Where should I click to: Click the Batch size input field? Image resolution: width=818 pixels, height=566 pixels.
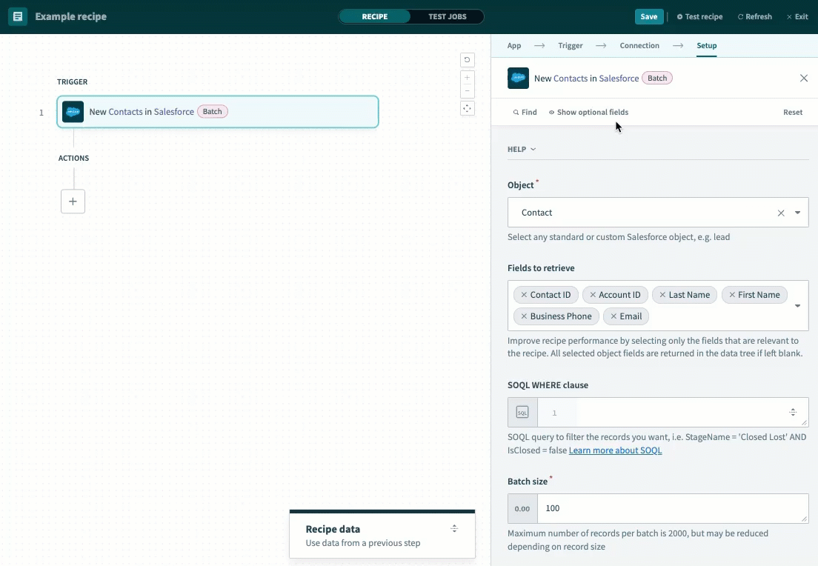click(667, 508)
